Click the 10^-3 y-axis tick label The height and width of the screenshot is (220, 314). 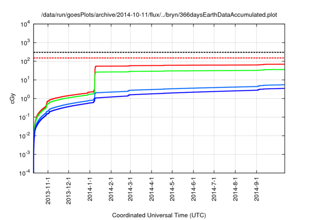point(25,155)
